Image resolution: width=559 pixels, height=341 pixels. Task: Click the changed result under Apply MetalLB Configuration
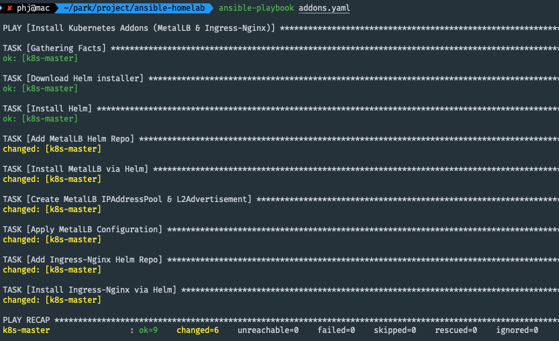(x=52, y=240)
